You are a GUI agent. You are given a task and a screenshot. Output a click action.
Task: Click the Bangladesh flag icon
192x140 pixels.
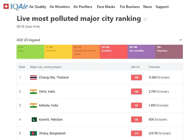(33, 133)
